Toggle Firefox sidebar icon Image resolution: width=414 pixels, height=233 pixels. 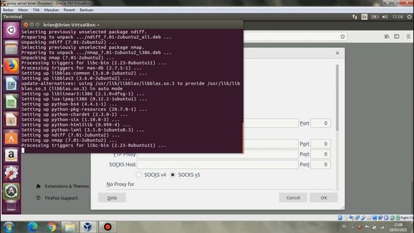pos(397,37)
